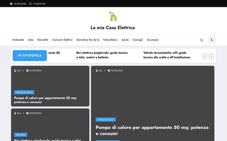Show previous featured headline arrow
Image resolution: width=227 pixels, height=141 pixels.
pos(204,56)
